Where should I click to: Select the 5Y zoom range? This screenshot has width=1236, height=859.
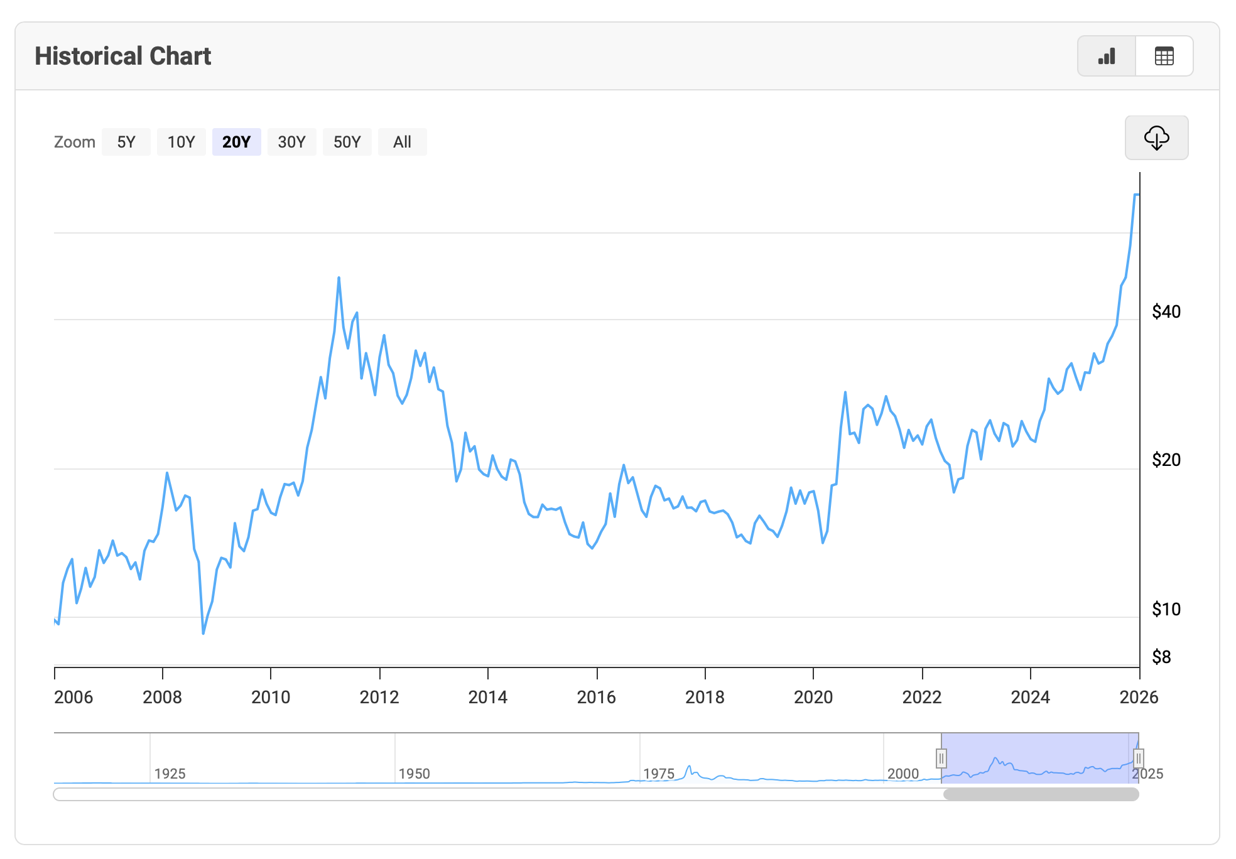126,142
